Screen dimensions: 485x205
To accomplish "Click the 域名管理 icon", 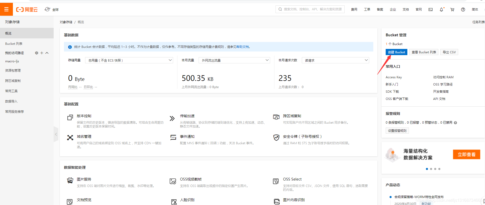I will [x=70, y=138].
